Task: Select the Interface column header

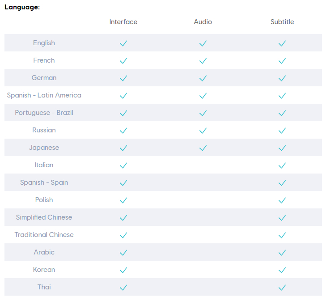Action: (123, 22)
